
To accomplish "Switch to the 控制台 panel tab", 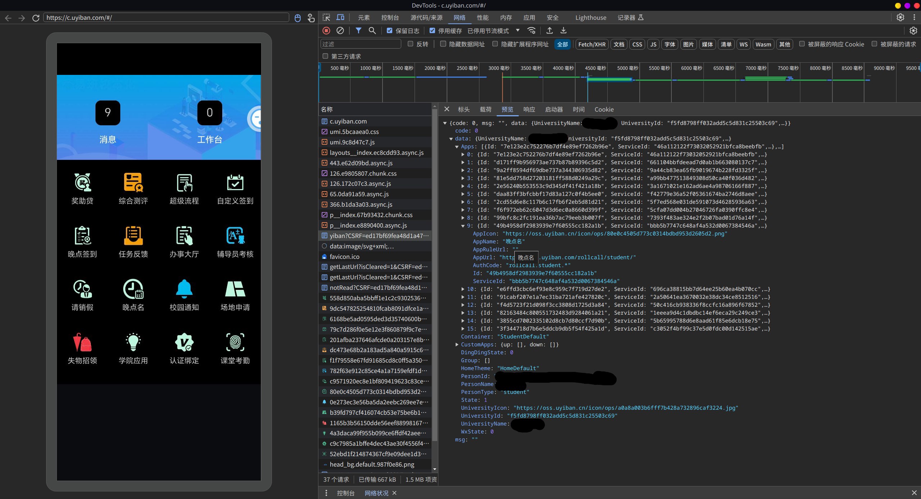I will pos(390,17).
